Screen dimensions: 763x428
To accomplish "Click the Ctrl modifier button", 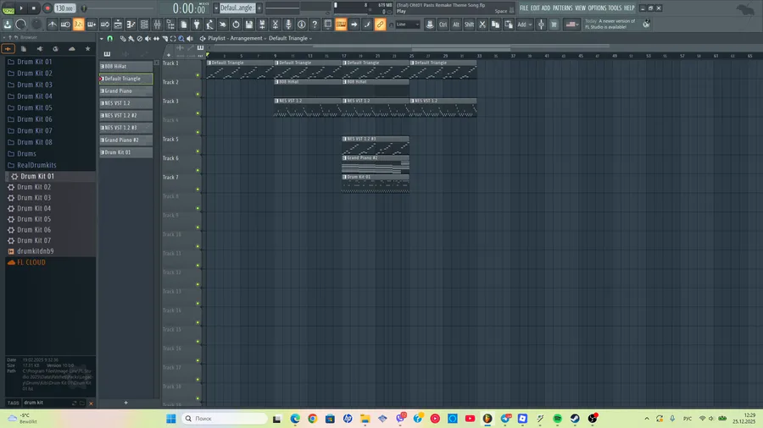I will point(443,25).
